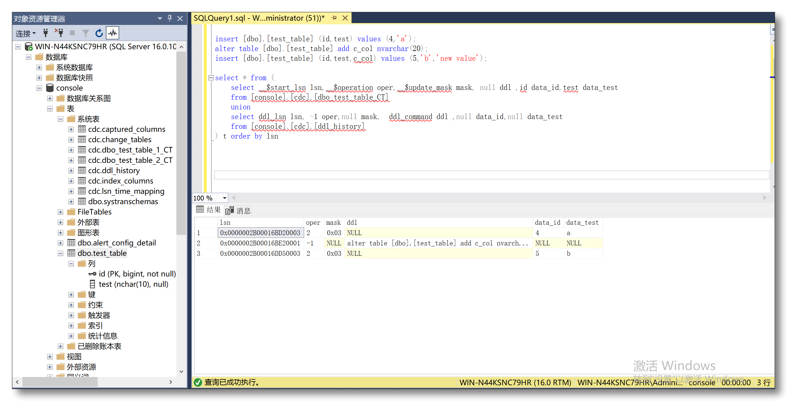The width and height of the screenshot is (787, 401).
Task: Expand the cdc.ddl_history table node
Action: pyautogui.click(x=71, y=171)
